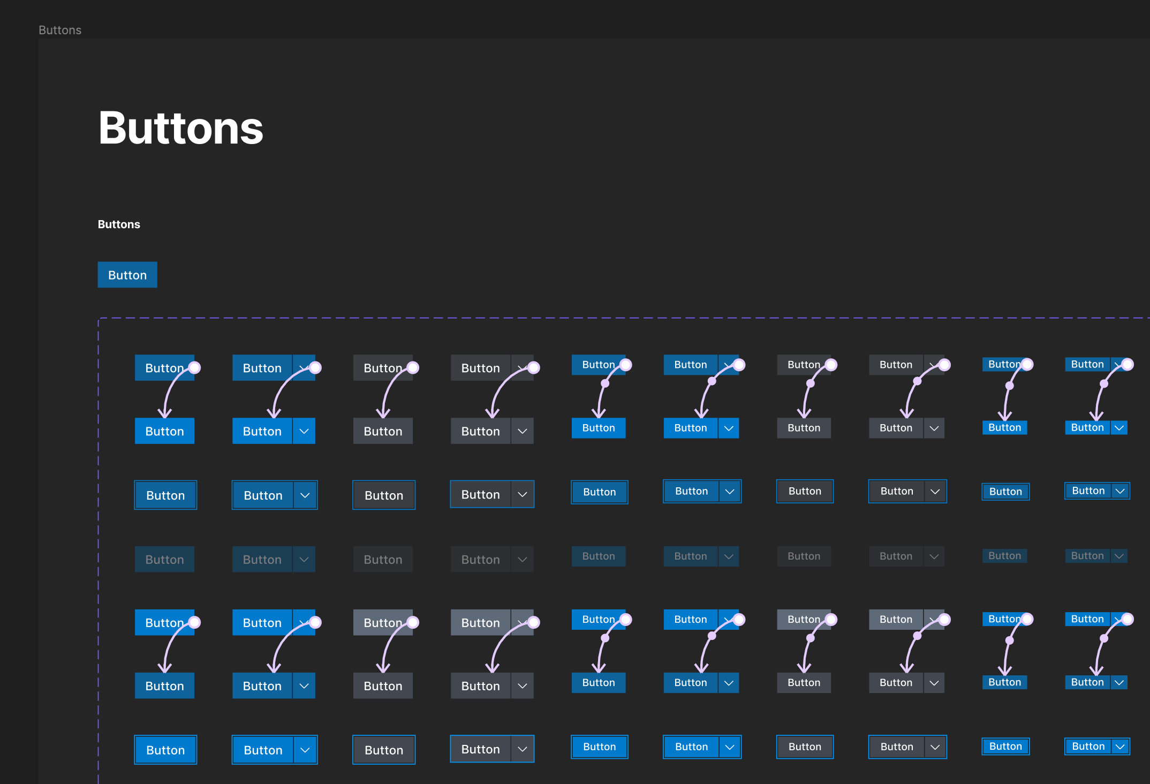The height and width of the screenshot is (784, 1150).
Task: Click chevron of bottom-row outlined large gray split Button
Action: pos(523,749)
